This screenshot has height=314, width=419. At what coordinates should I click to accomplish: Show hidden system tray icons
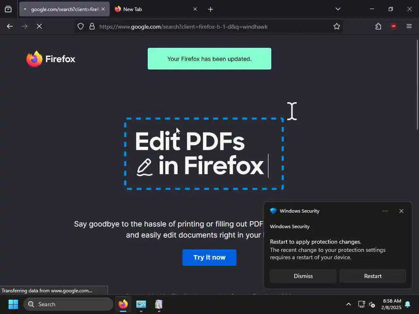coord(349,304)
